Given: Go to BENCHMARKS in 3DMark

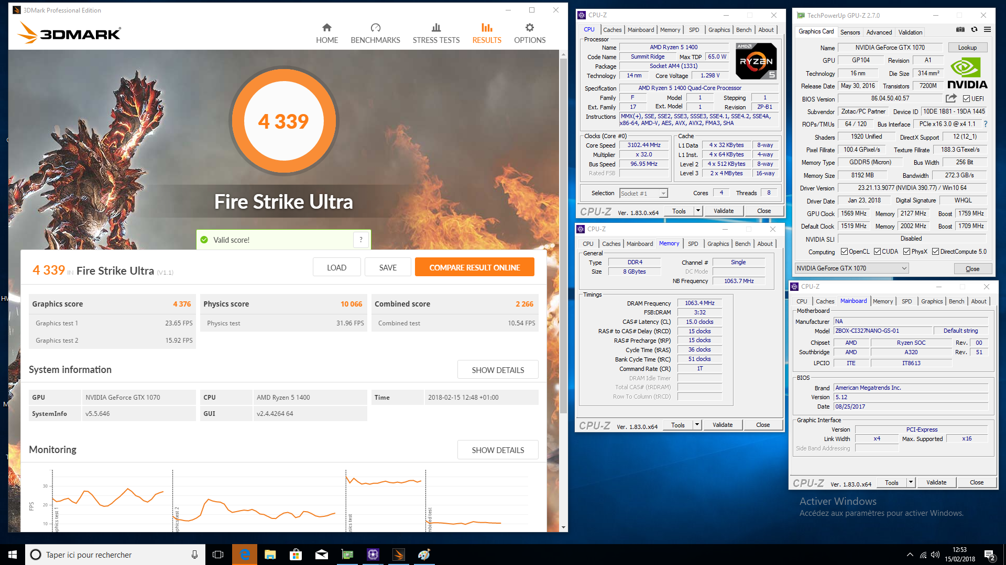Looking at the screenshot, I should (x=375, y=33).
